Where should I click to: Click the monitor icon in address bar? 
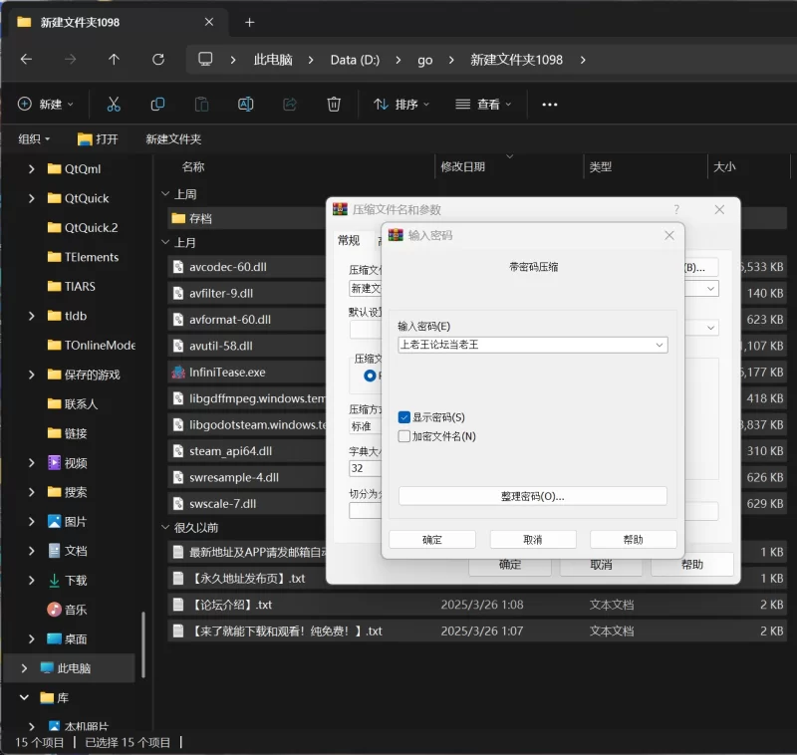(x=205, y=60)
